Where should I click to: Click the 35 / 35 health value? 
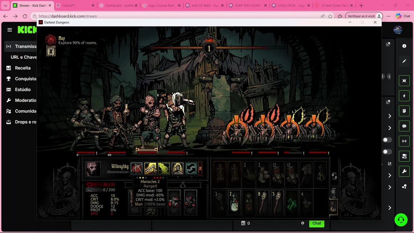pos(109,185)
